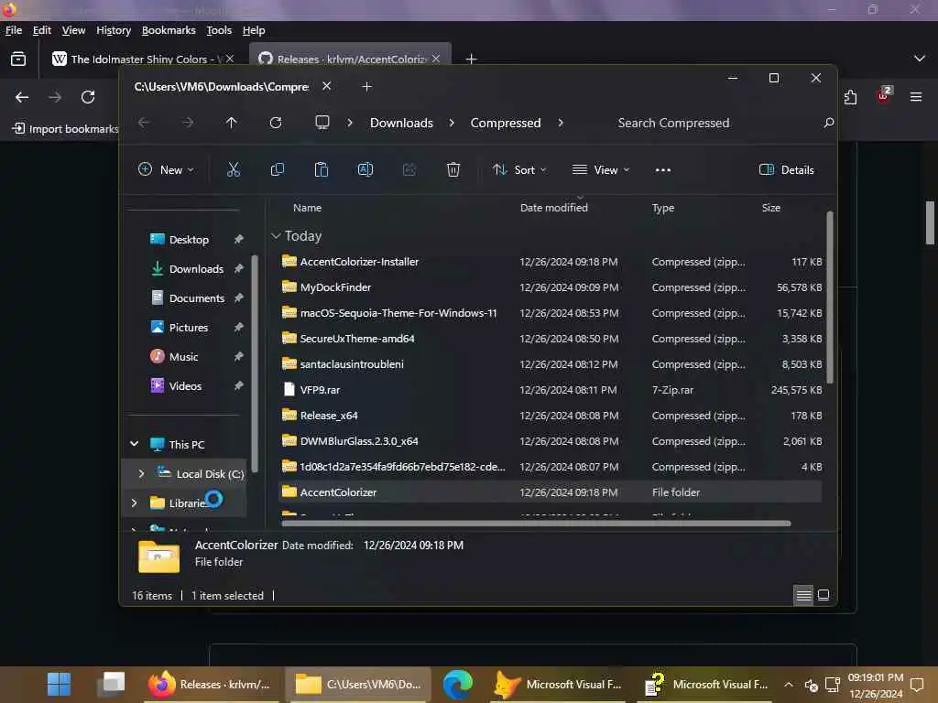Click the Paste clipboard icon

[x=322, y=169]
